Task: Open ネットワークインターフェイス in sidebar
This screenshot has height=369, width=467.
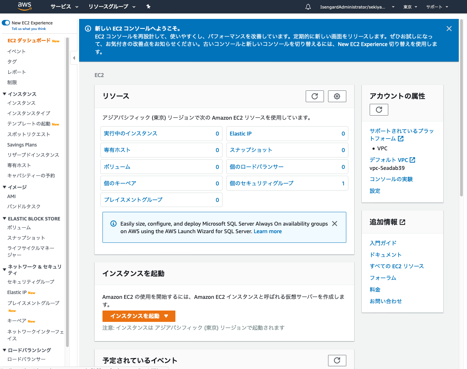Action: click(35, 335)
